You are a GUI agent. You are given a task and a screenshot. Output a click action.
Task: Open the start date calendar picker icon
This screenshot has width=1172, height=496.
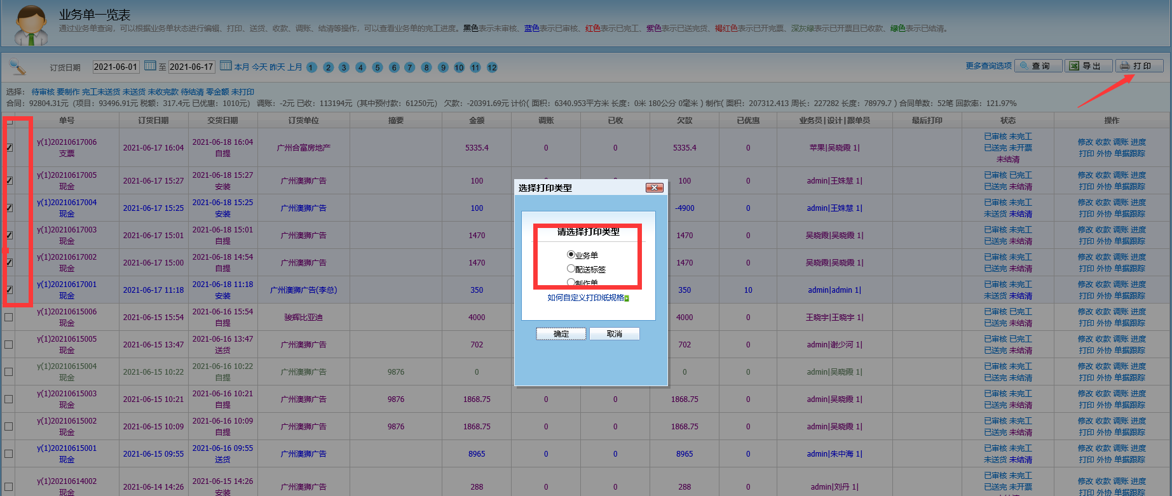(x=150, y=65)
